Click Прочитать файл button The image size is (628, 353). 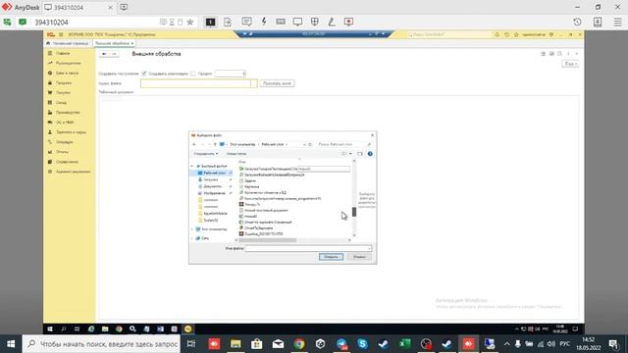click(277, 83)
